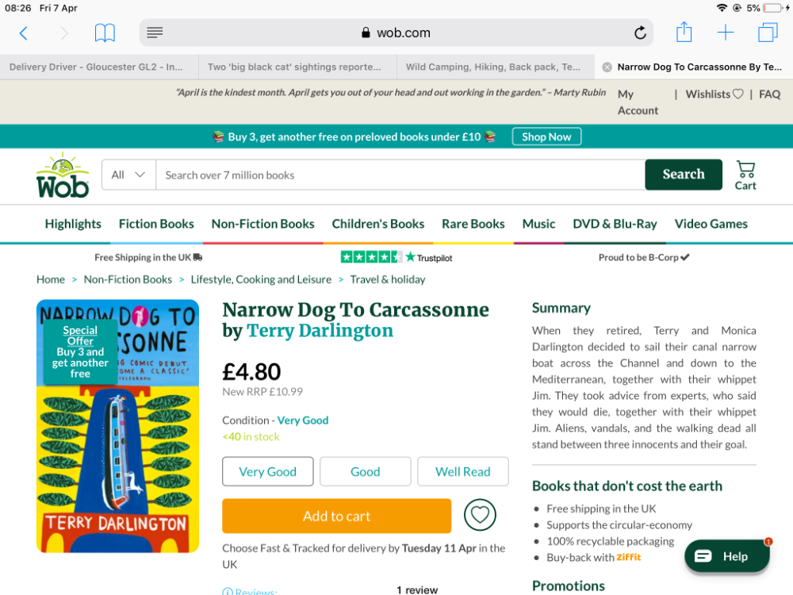Select the Very Good condition option
This screenshot has height=595, width=793.
[267, 471]
